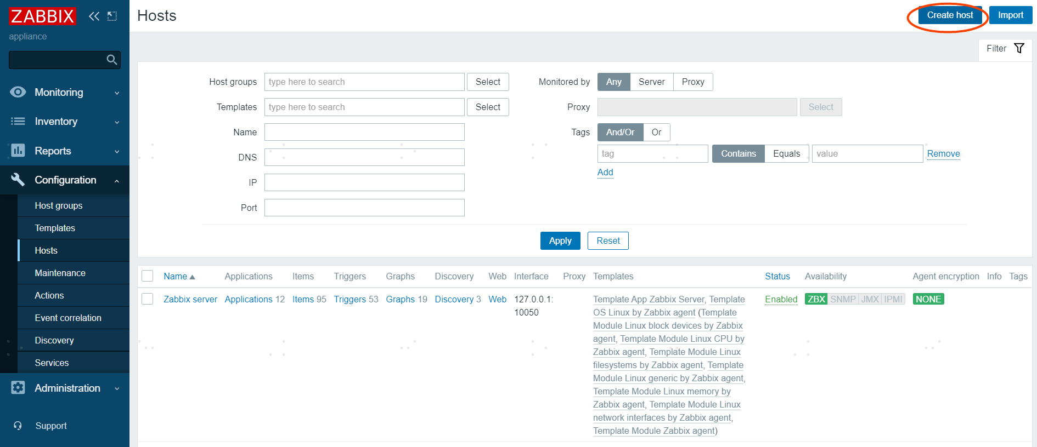Remove the tag filter row
Image resolution: width=1037 pixels, height=447 pixels.
click(943, 153)
